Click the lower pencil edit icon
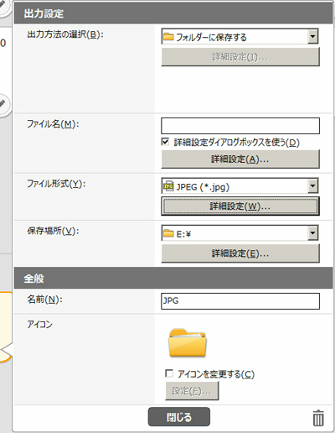The image size is (335, 433). tap(3, 104)
